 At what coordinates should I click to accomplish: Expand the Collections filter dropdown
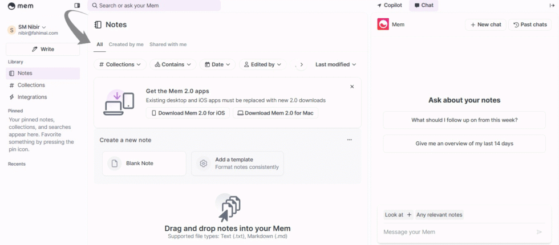pos(120,64)
